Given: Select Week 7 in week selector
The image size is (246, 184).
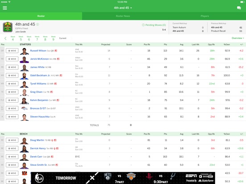Looking at the screenshot, I should pos(37,38).
